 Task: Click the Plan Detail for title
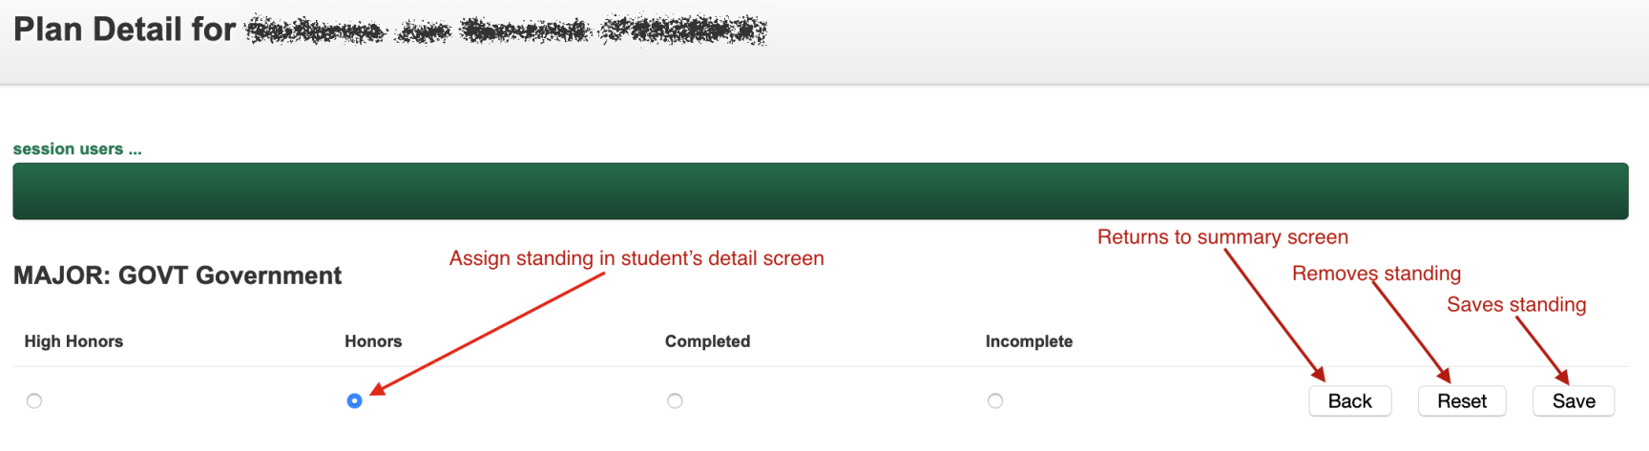click(124, 30)
